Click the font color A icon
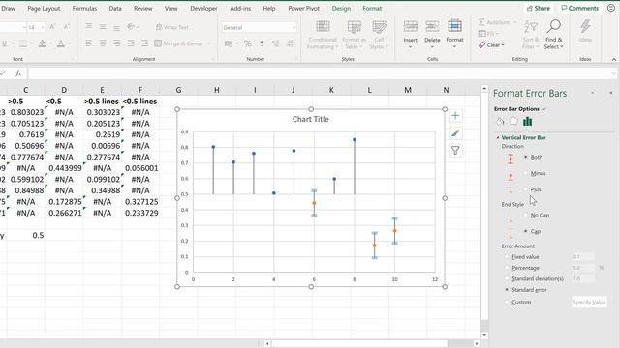 [x=60, y=43]
